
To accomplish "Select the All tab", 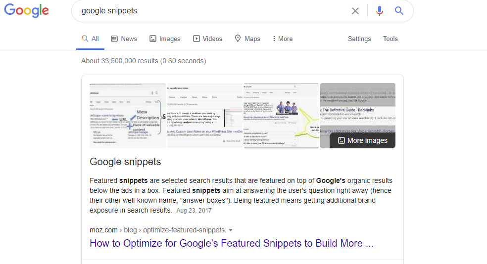I will pyautogui.click(x=90, y=39).
